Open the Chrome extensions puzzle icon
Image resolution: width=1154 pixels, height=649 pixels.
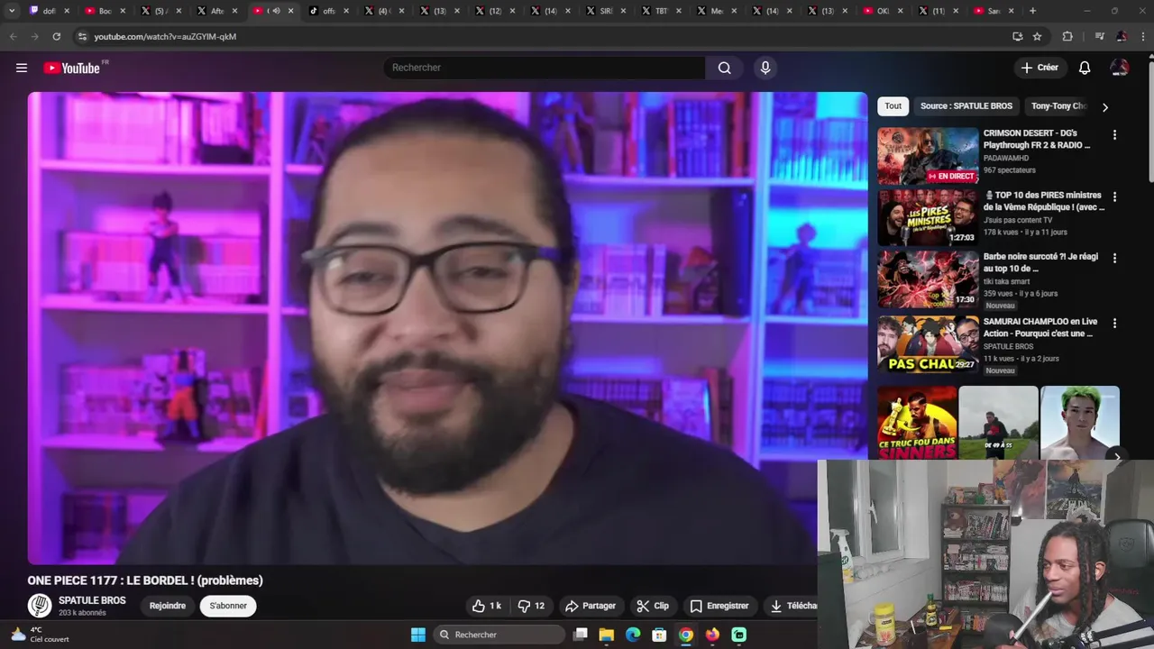[1067, 36]
